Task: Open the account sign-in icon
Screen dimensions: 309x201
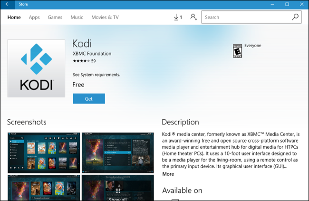Action: (x=193, y=17)
